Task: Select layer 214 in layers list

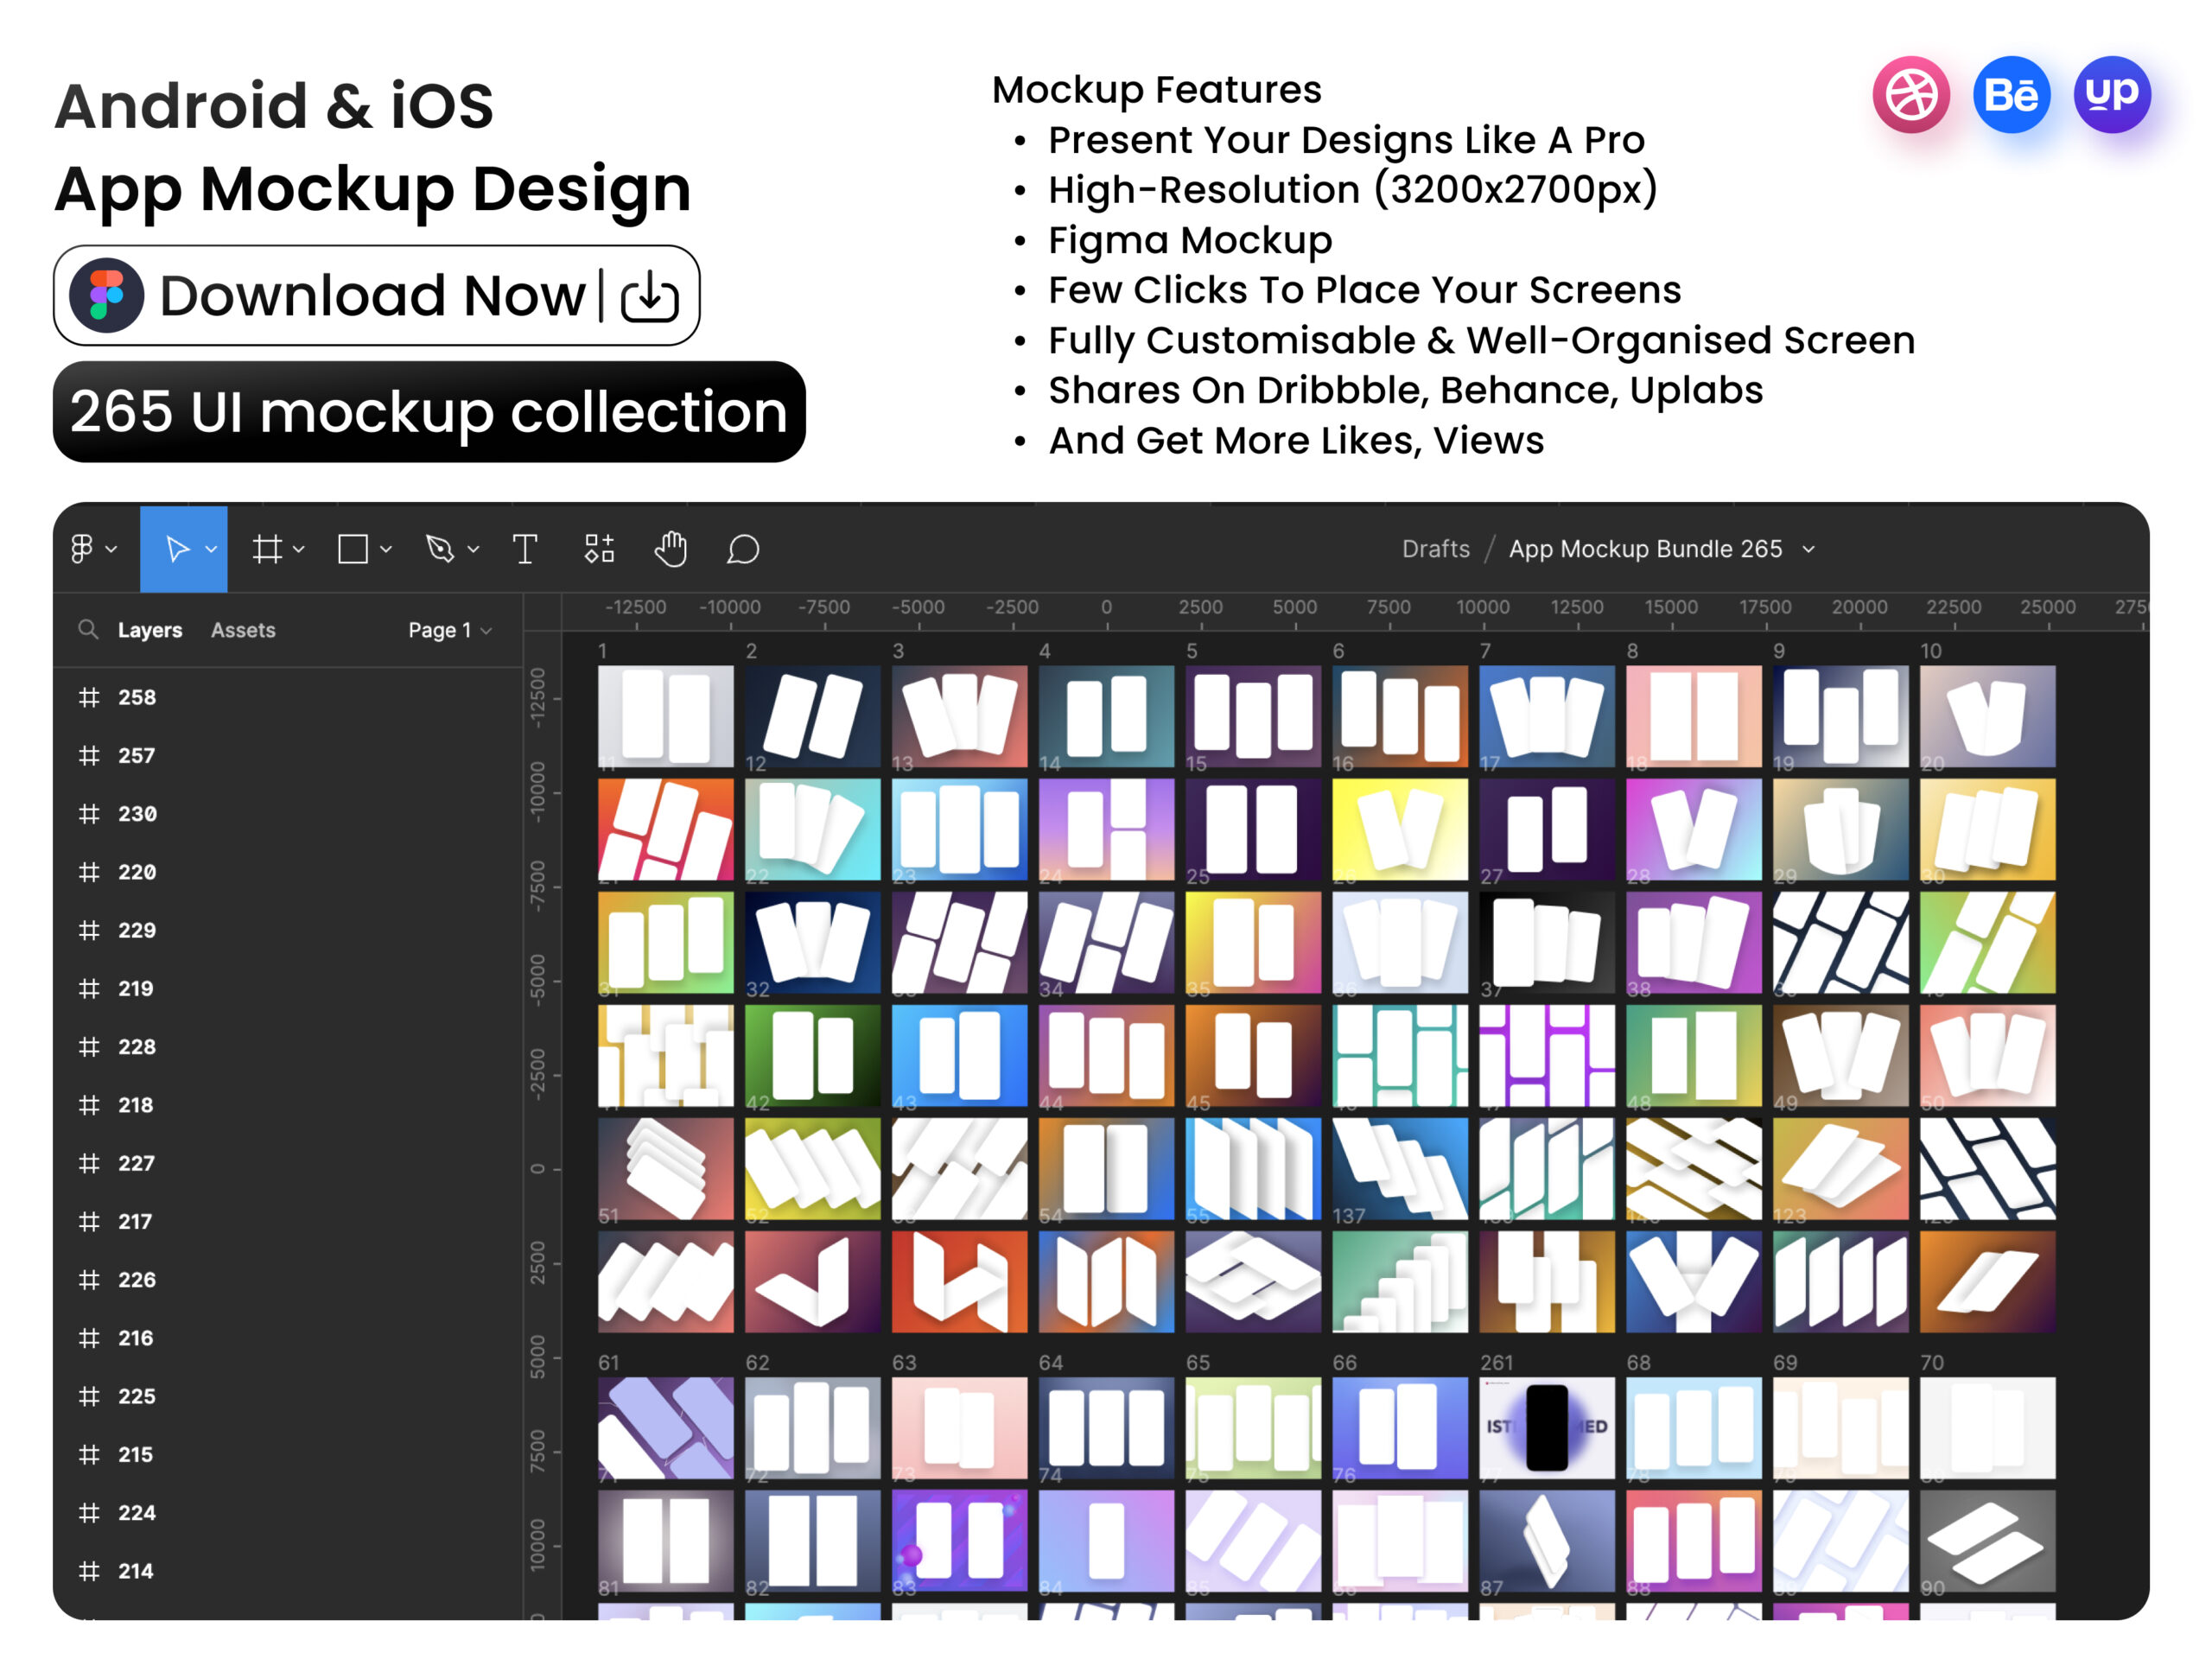Action: click(288, 1571)
